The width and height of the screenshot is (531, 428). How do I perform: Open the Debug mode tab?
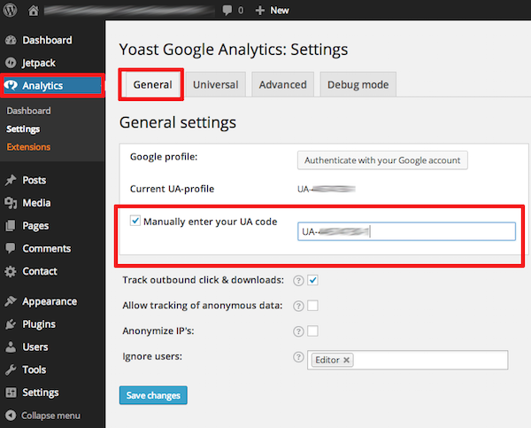pyautogui.click(x=358, y=84)
